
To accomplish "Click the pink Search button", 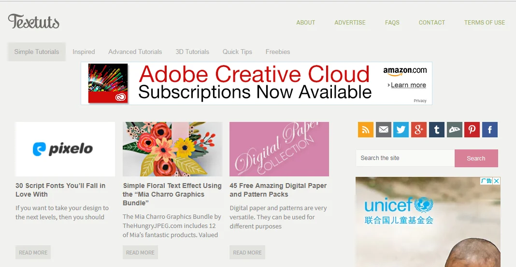I will tap(476, 158).
